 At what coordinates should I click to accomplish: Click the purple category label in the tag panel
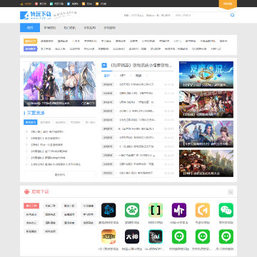pyautogui.click(x=31, y=49)
